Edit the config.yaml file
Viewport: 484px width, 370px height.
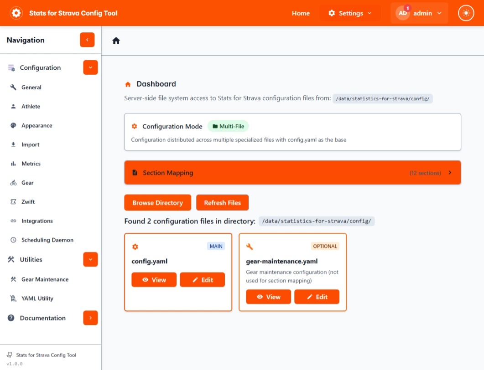pos(202,280)
